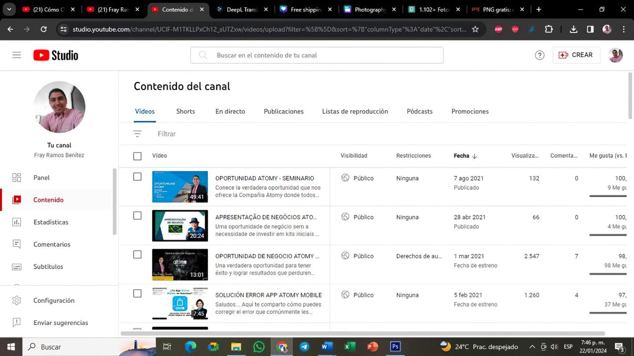This screenshot has width=634, height=356.
Task: Open the 13:01 video thumbnail
Action: tap(180, 265)
